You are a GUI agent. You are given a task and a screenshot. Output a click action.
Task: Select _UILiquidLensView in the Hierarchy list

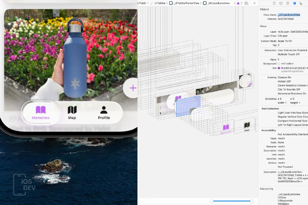289,194
